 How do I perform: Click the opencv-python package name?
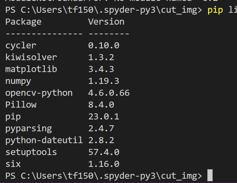[x=39, y=93]
